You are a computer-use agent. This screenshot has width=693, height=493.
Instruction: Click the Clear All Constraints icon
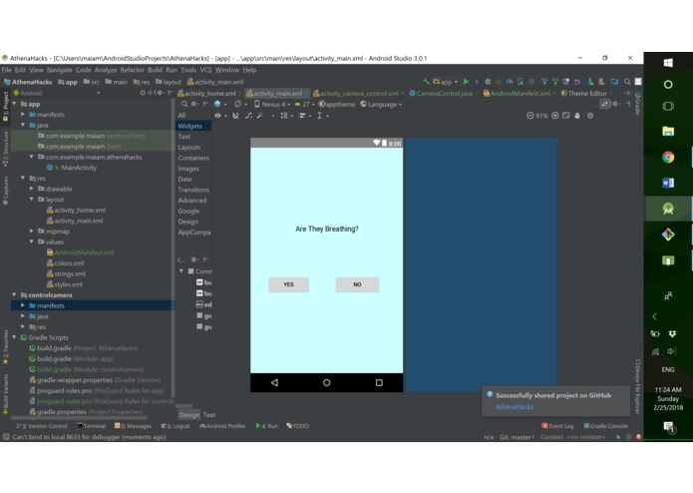[249, 116]
